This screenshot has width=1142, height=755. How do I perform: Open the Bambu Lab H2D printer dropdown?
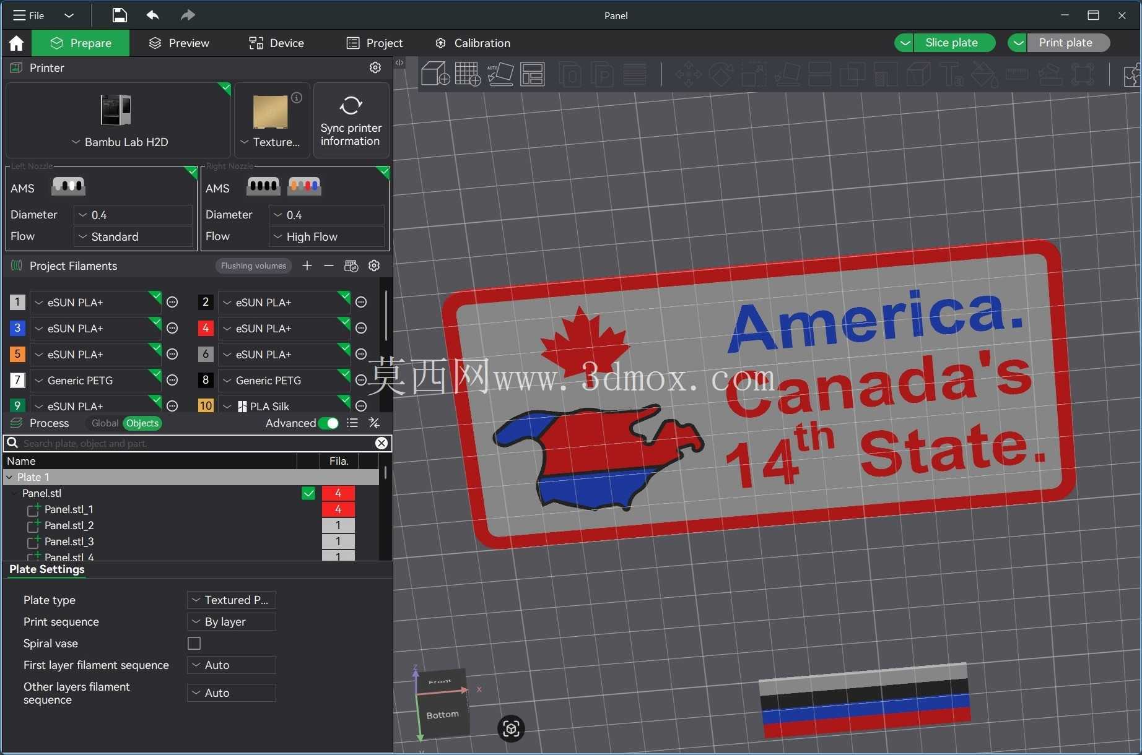pos(119,142)
